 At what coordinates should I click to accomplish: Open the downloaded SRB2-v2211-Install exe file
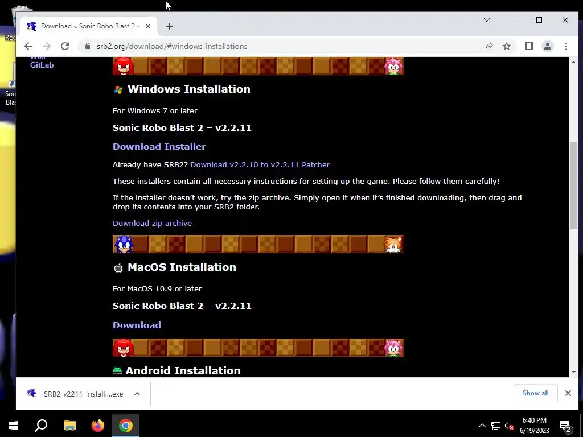[76, 394]
